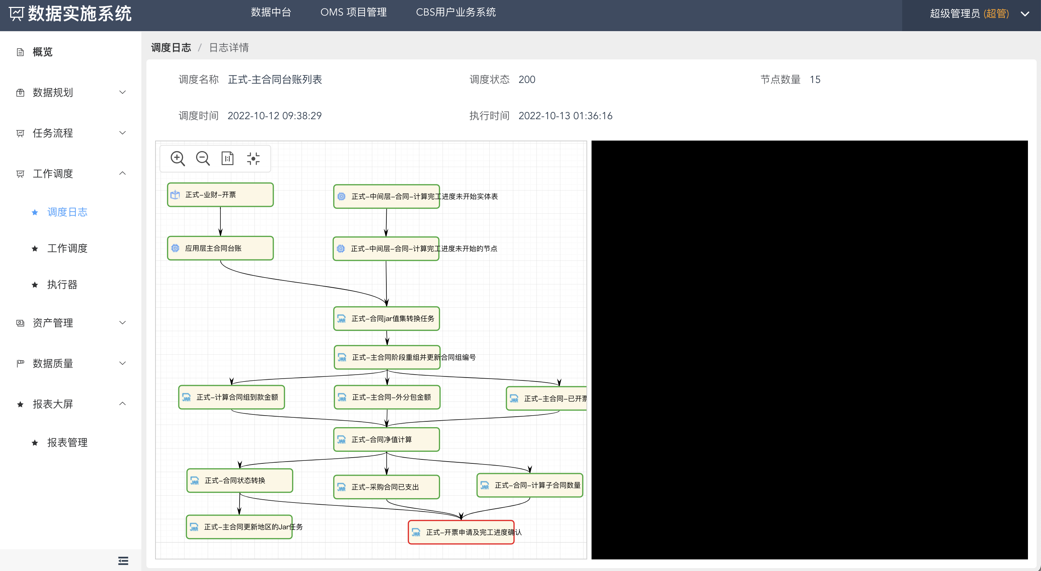Image resolution: width=1041 pixels, height=571 pixels.
Task: Open CBS用户业务系统 from top navigation
Action: [x=455, y=13]
